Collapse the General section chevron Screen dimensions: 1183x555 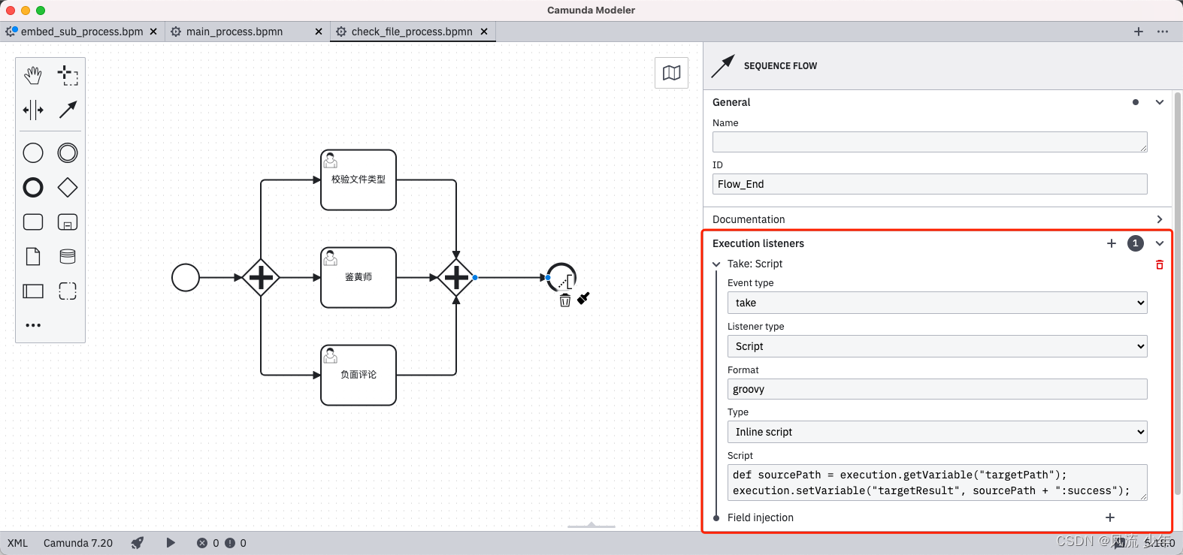[1160, 102]
